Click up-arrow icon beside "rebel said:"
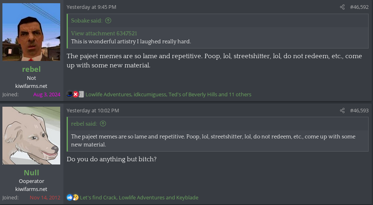 pos(103,124)
